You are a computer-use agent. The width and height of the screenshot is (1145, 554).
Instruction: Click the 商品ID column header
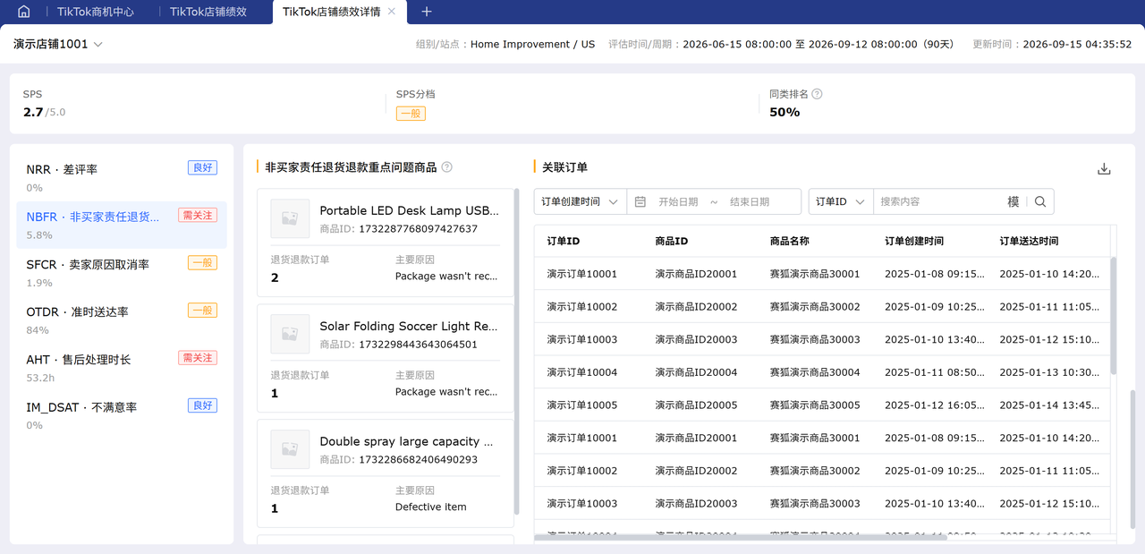[672, 242]
